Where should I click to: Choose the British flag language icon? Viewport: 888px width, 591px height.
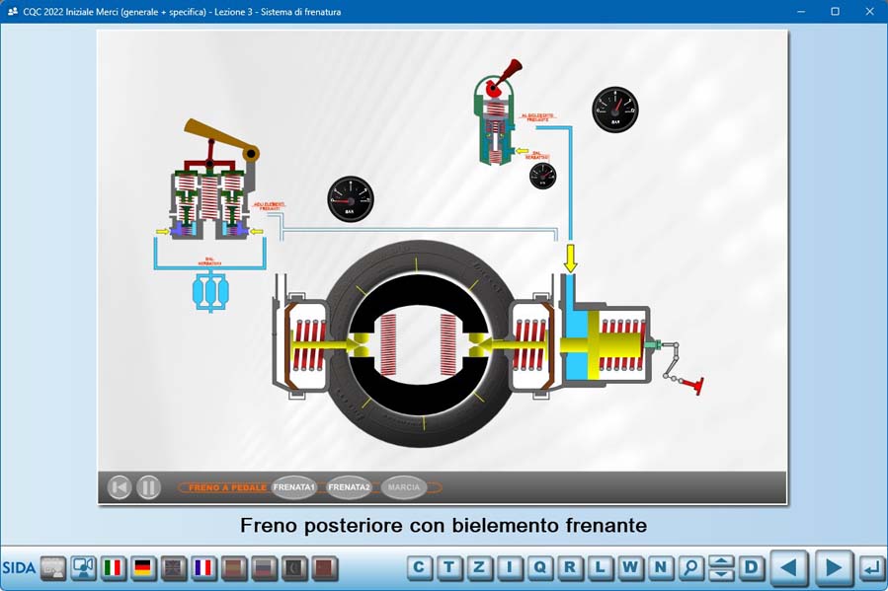pyautogui.click(x=174, y=568)
